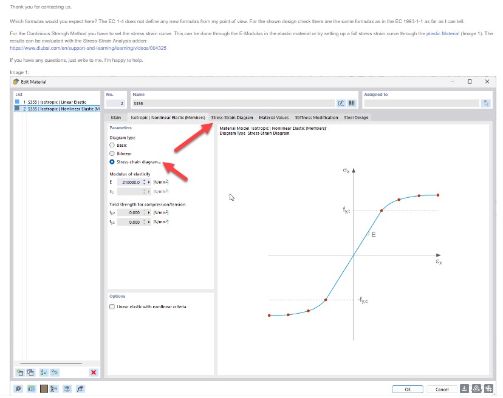The image size is (503, 398).
Task: Expand the arrow beside the f_y,c value
Action: click(149, 213)
